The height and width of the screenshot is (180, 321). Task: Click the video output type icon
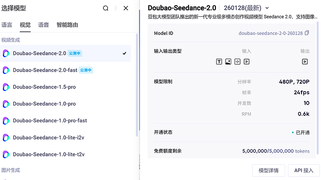(305, 61)
